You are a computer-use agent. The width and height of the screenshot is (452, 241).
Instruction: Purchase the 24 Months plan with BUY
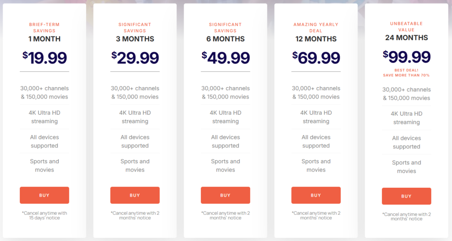click(406, 196)
